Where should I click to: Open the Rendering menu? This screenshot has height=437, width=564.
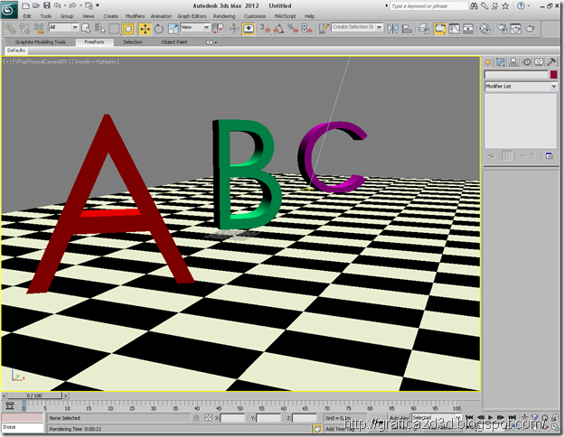(224, 16)
